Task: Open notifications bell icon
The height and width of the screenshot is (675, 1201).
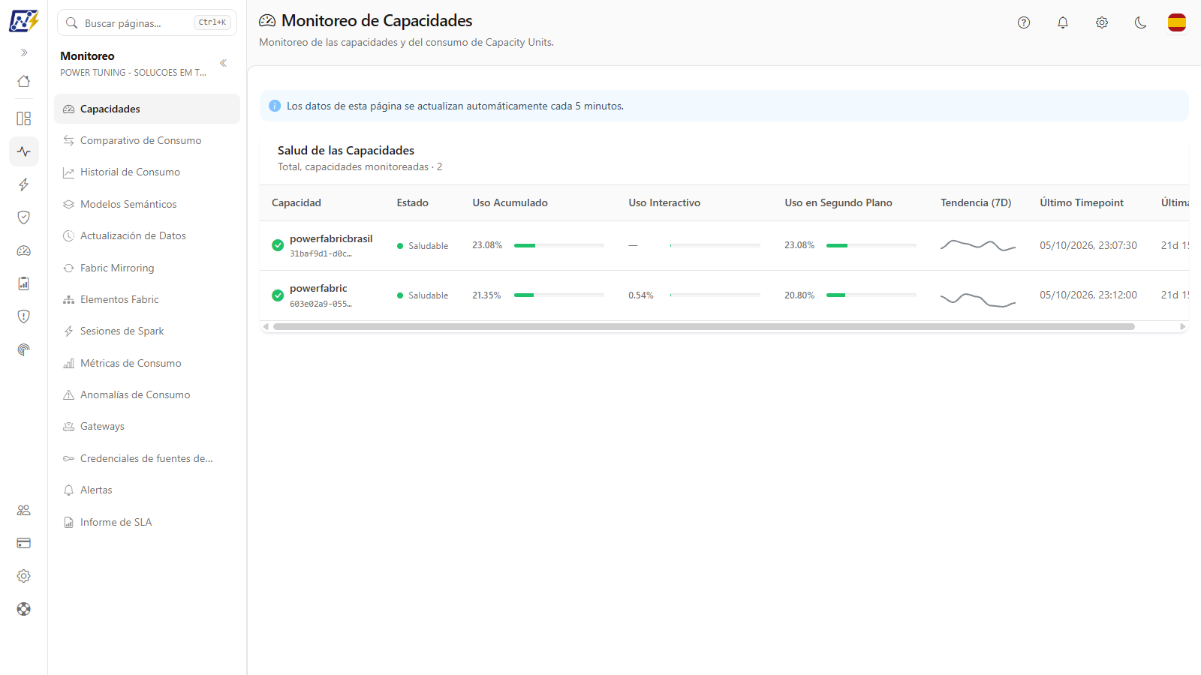Action: 1063,22
